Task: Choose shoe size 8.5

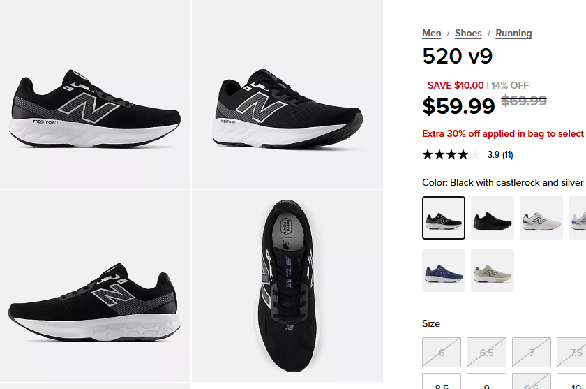Action: pyautogui.click(x=442, y=381)
